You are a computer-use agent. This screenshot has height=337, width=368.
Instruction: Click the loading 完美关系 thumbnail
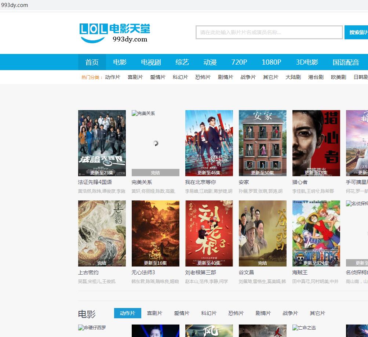(x=155, y=143)
